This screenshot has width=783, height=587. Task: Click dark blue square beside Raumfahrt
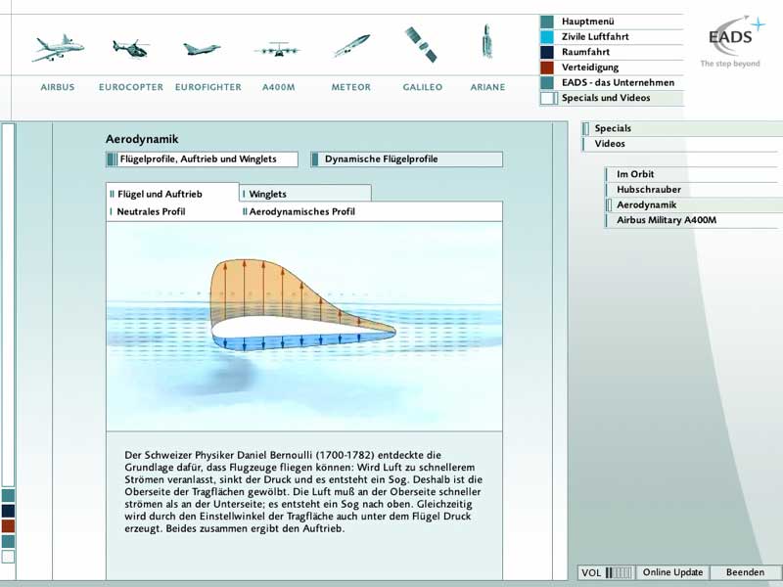tap(547, 52)
